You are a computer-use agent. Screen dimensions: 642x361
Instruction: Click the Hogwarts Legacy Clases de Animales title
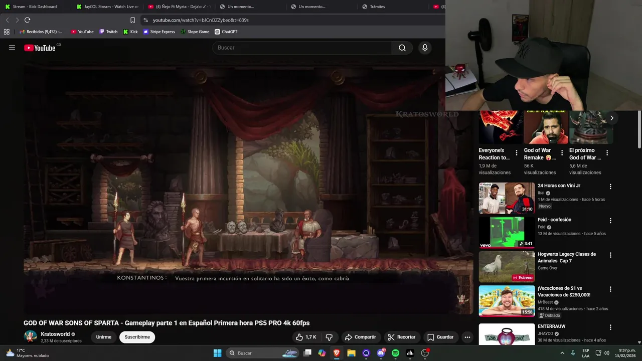click(x=567, y=257)
